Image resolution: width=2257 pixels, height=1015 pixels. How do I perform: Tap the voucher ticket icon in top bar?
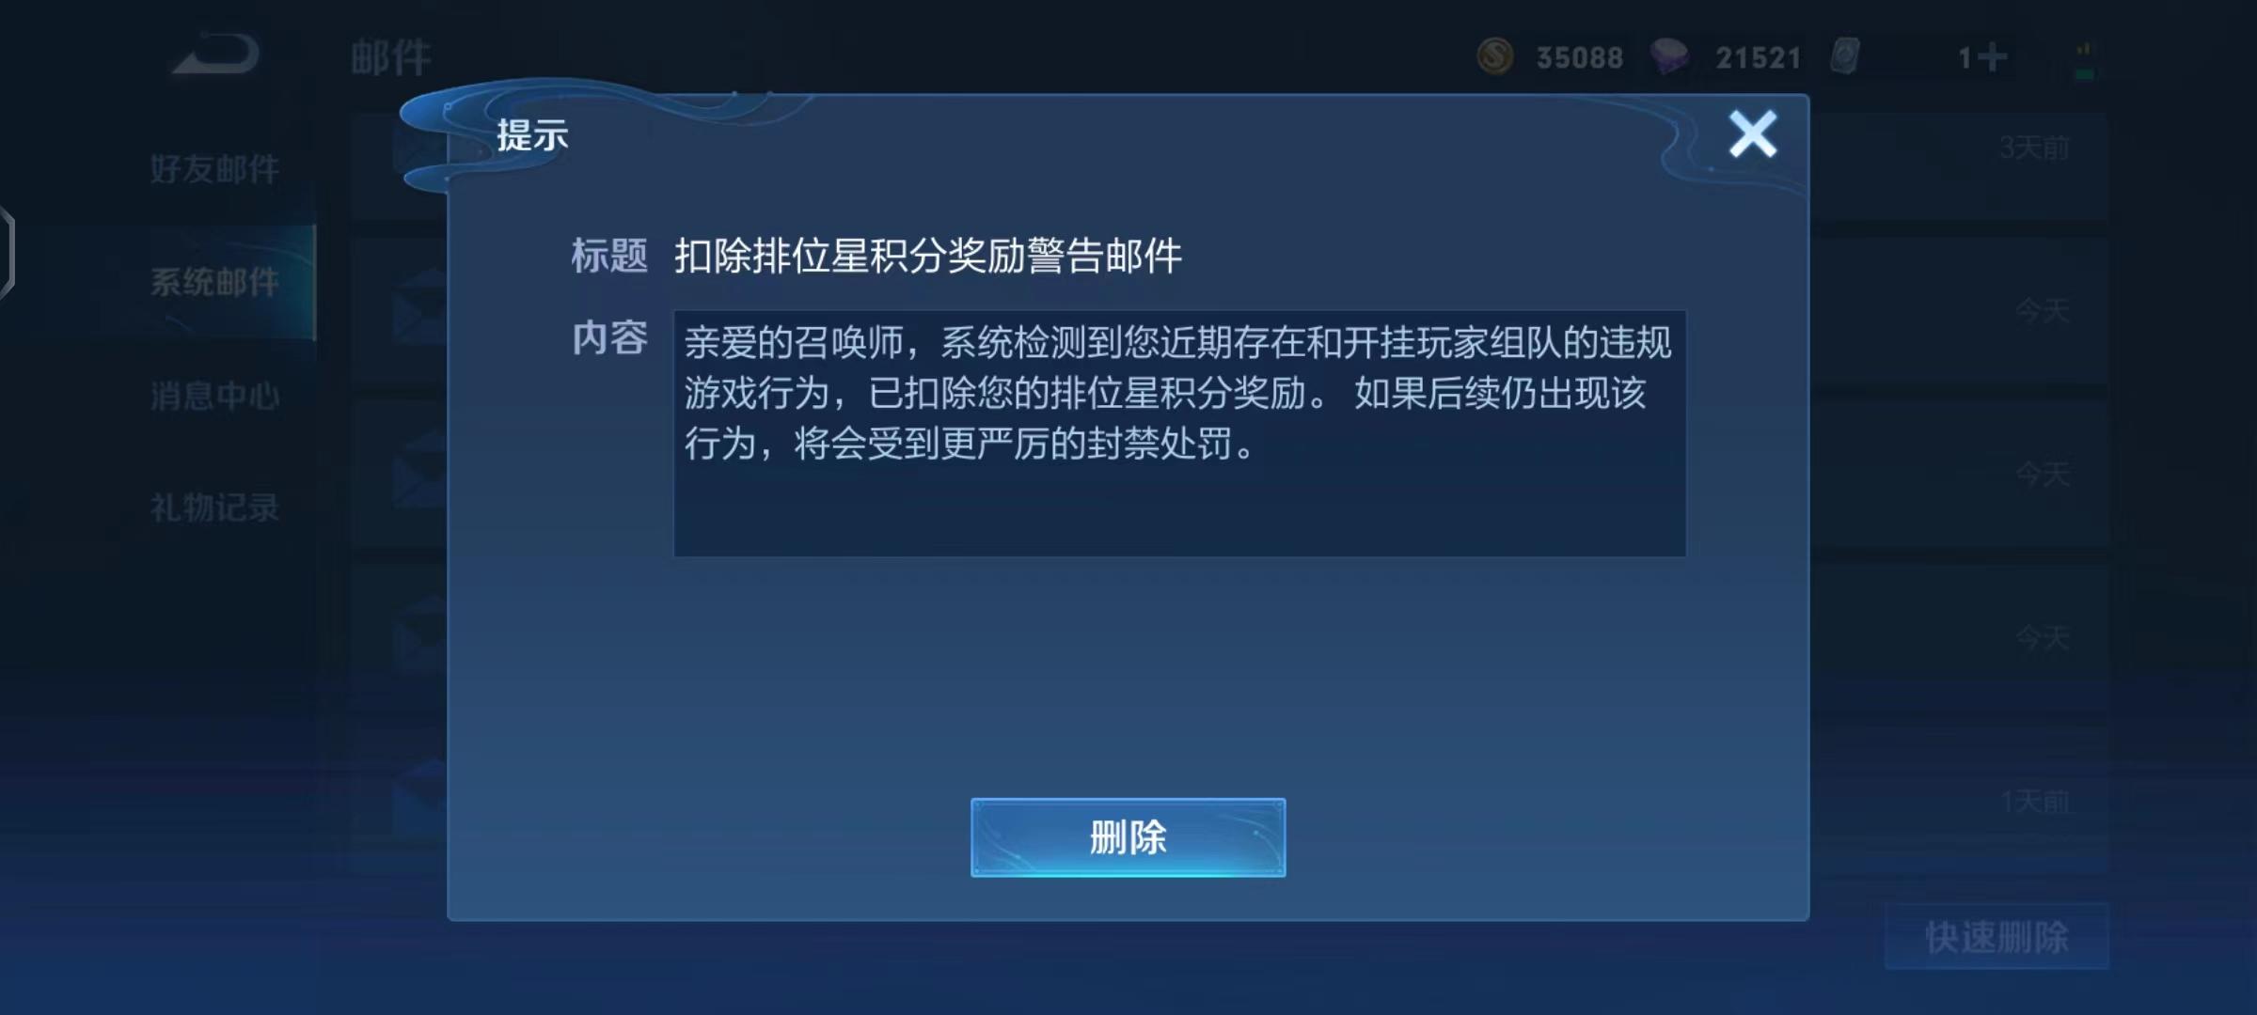(x=1845, y=56)
